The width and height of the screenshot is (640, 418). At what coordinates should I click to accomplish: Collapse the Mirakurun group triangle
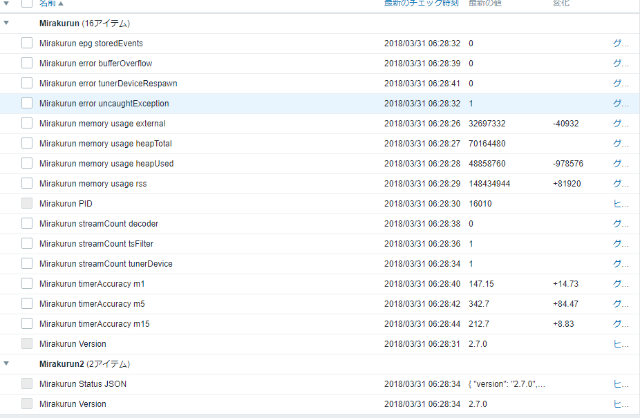[6, 23]
